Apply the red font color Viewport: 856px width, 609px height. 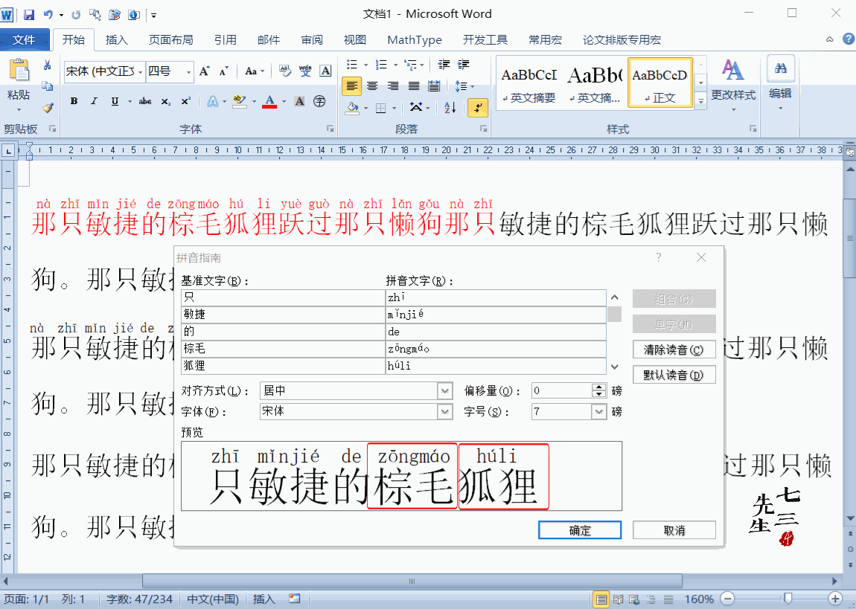(269, 101)
